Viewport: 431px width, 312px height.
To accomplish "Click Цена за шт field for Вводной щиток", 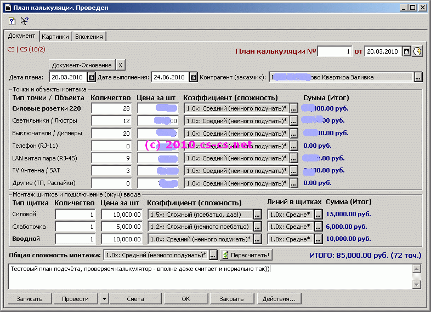I will coord(122,239).
